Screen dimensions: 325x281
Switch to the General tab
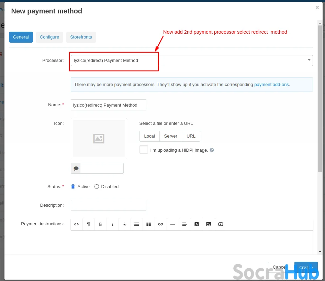click(21, 37)
